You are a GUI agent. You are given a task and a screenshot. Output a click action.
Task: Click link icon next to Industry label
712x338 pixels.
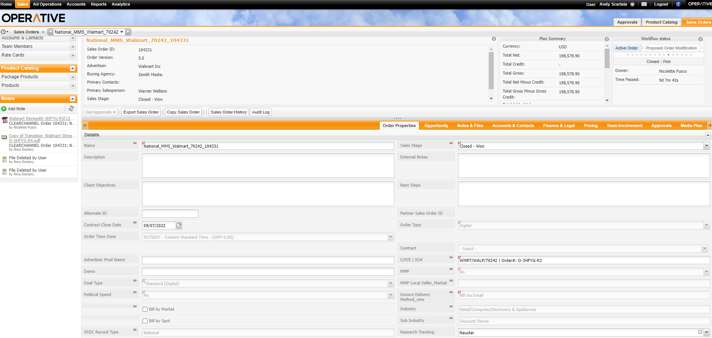tap(451, 307)
